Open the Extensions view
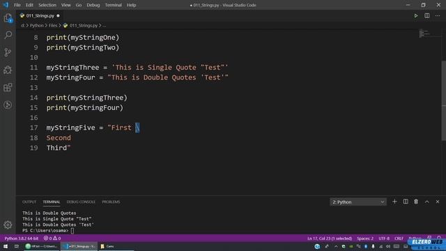The width and height of the screenshot is (446, 251). pyautogui.click(x=8, y=87)
